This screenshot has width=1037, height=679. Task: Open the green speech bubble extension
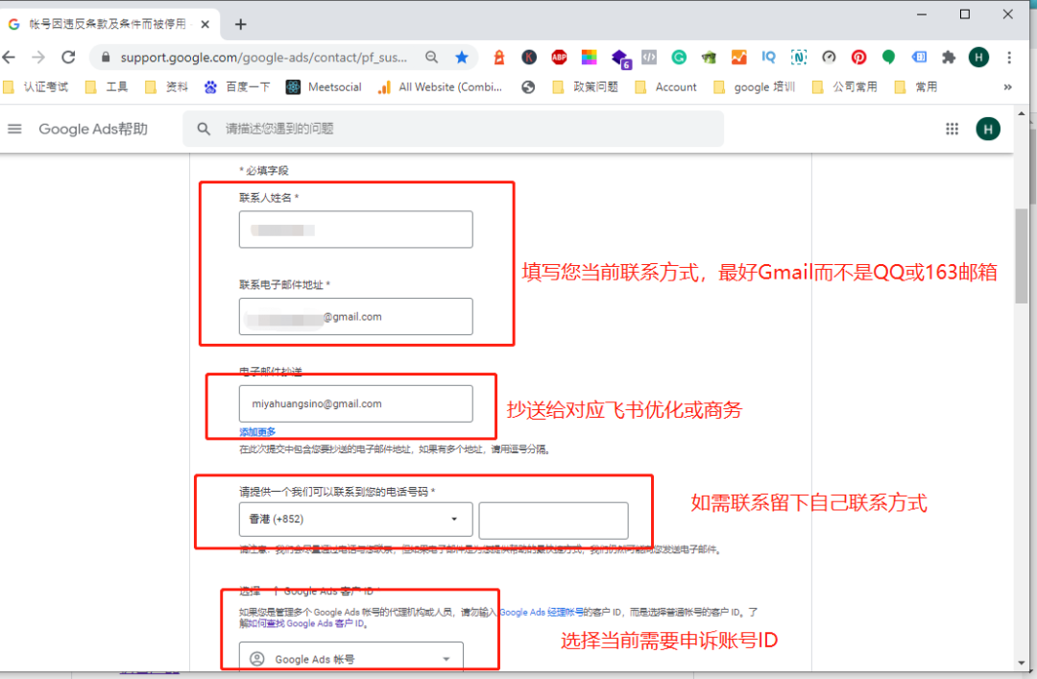tap(888, 58)
